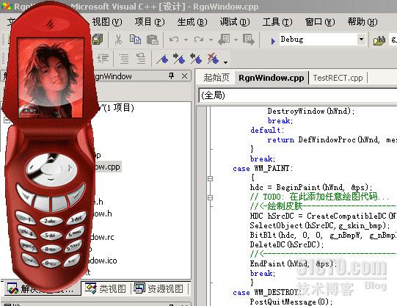
Task: Collapse the WM_PAINT block outline marker
Action: pyautogui.click(x=210, y=178)
